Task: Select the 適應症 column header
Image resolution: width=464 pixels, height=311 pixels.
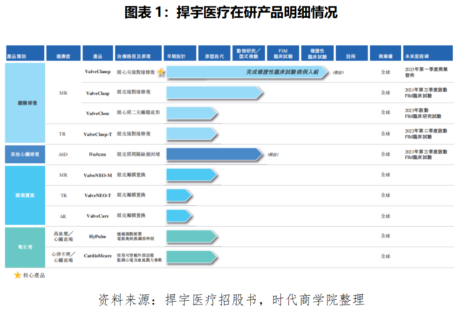Action: click(63, 53)
